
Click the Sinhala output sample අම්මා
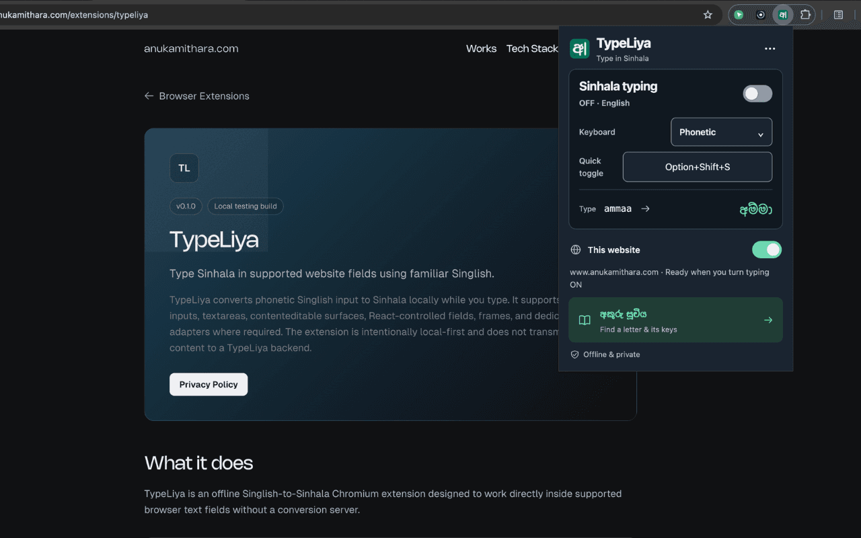755,209
